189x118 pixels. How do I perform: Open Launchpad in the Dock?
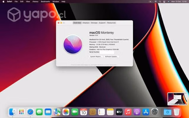[x=22, y=112]
